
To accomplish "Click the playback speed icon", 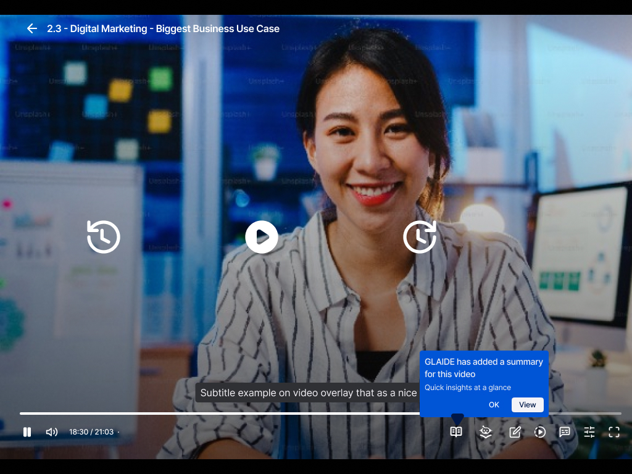I will pyautogui.click(x=540, y=432).
